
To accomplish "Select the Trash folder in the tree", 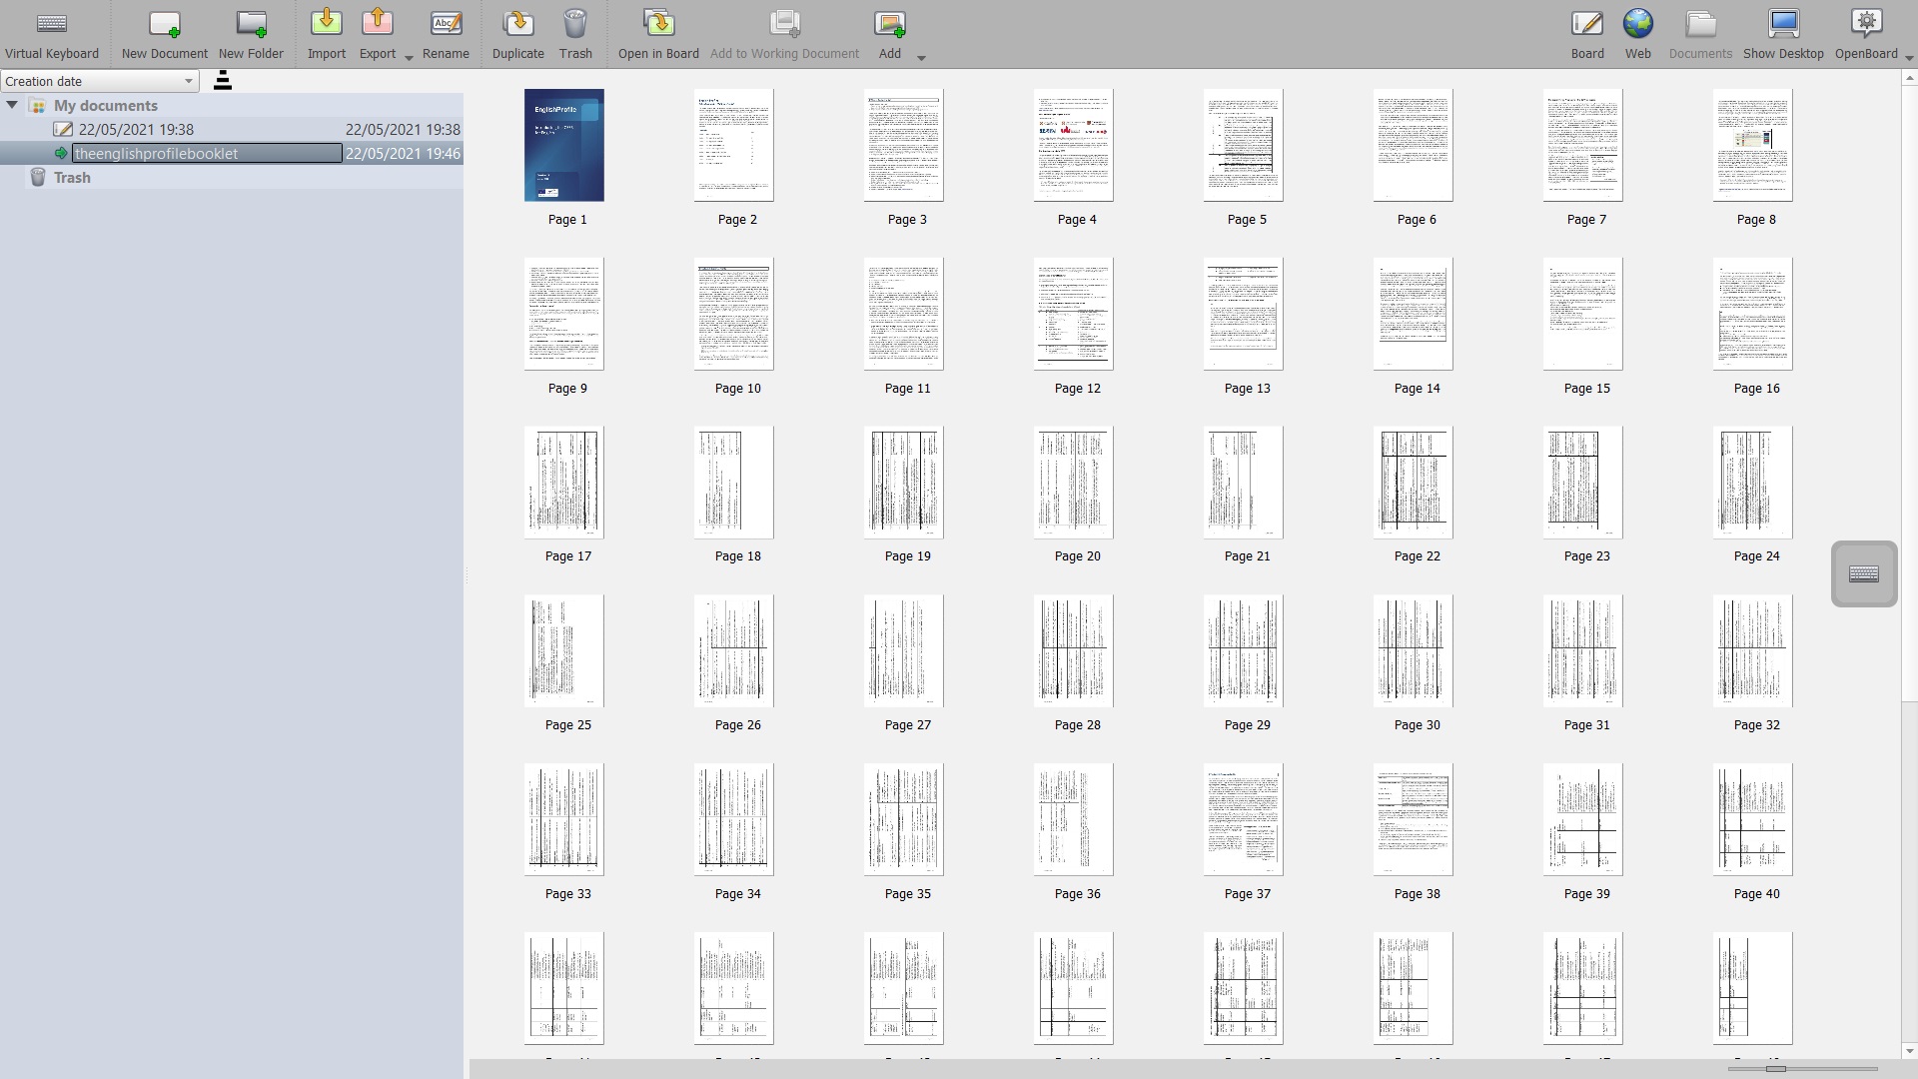I will [x=72, y=177].
